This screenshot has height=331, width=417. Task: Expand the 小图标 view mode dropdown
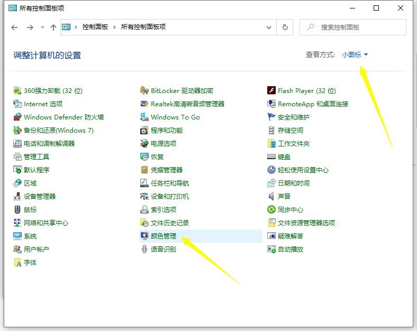click(x=355, y=54)
